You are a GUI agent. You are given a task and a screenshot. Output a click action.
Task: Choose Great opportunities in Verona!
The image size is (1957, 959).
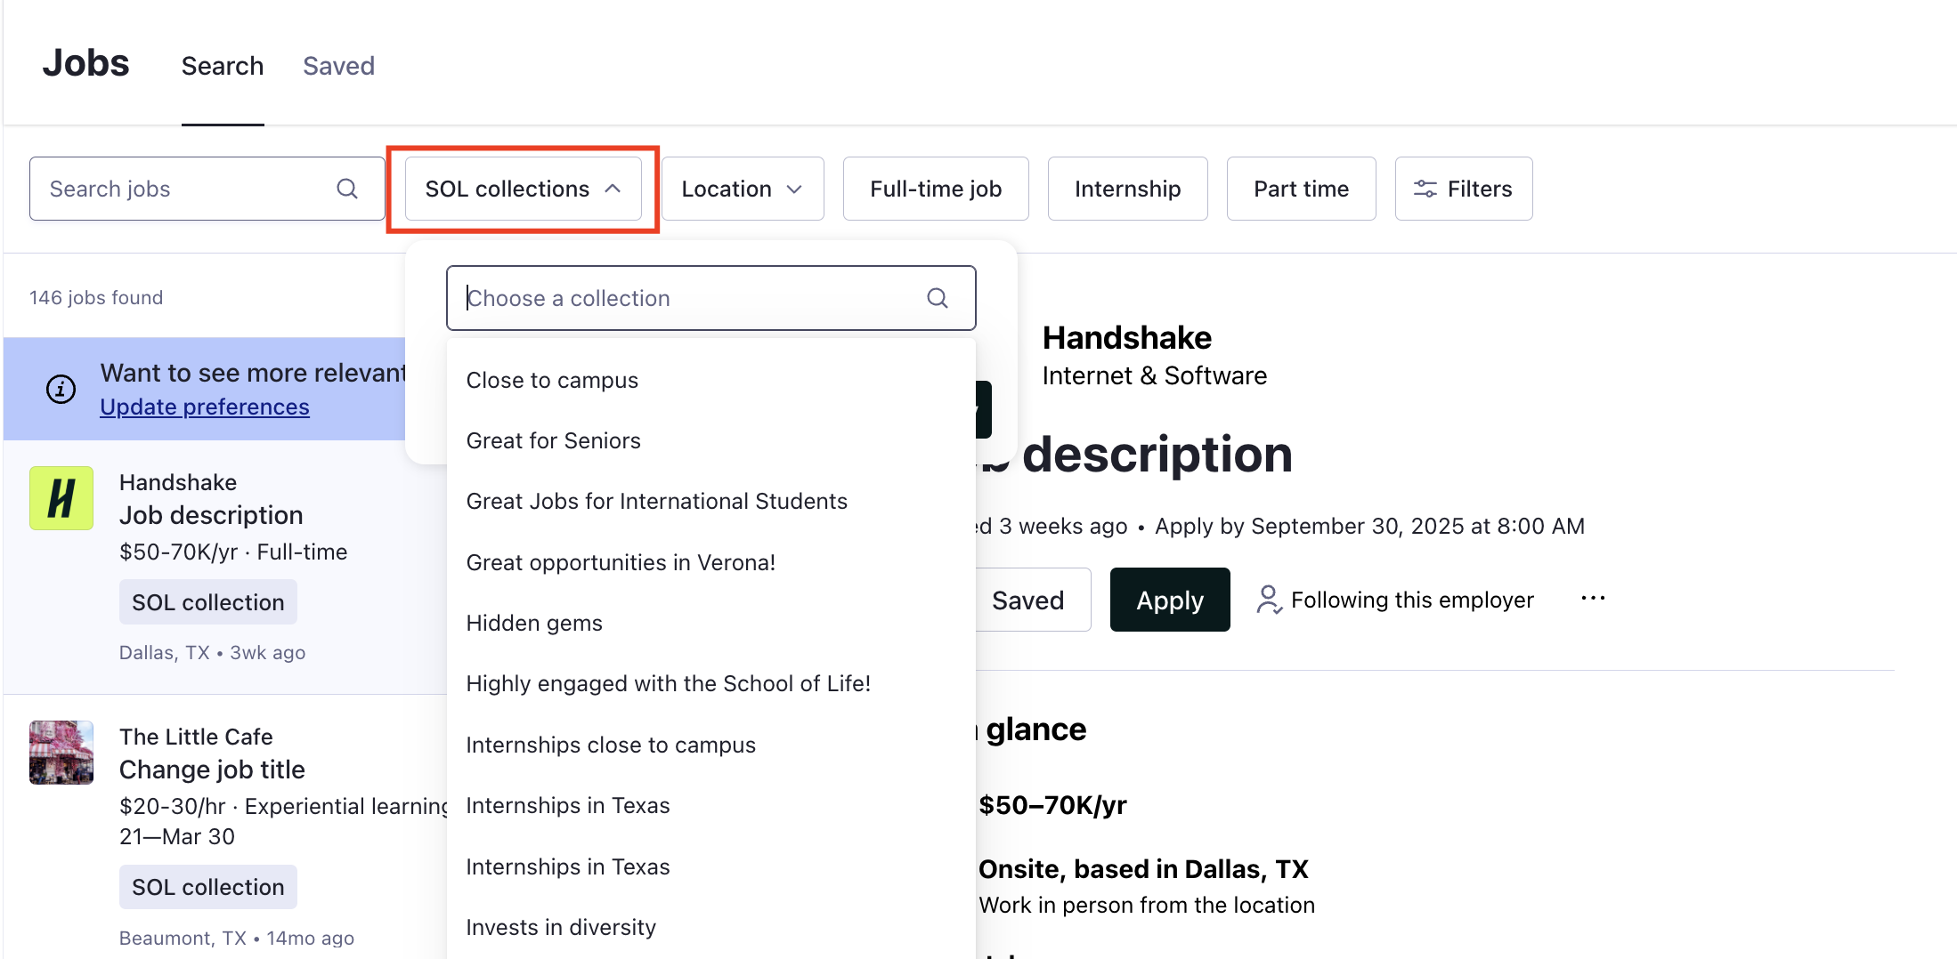pyautogui.click(x=711, y=562)
